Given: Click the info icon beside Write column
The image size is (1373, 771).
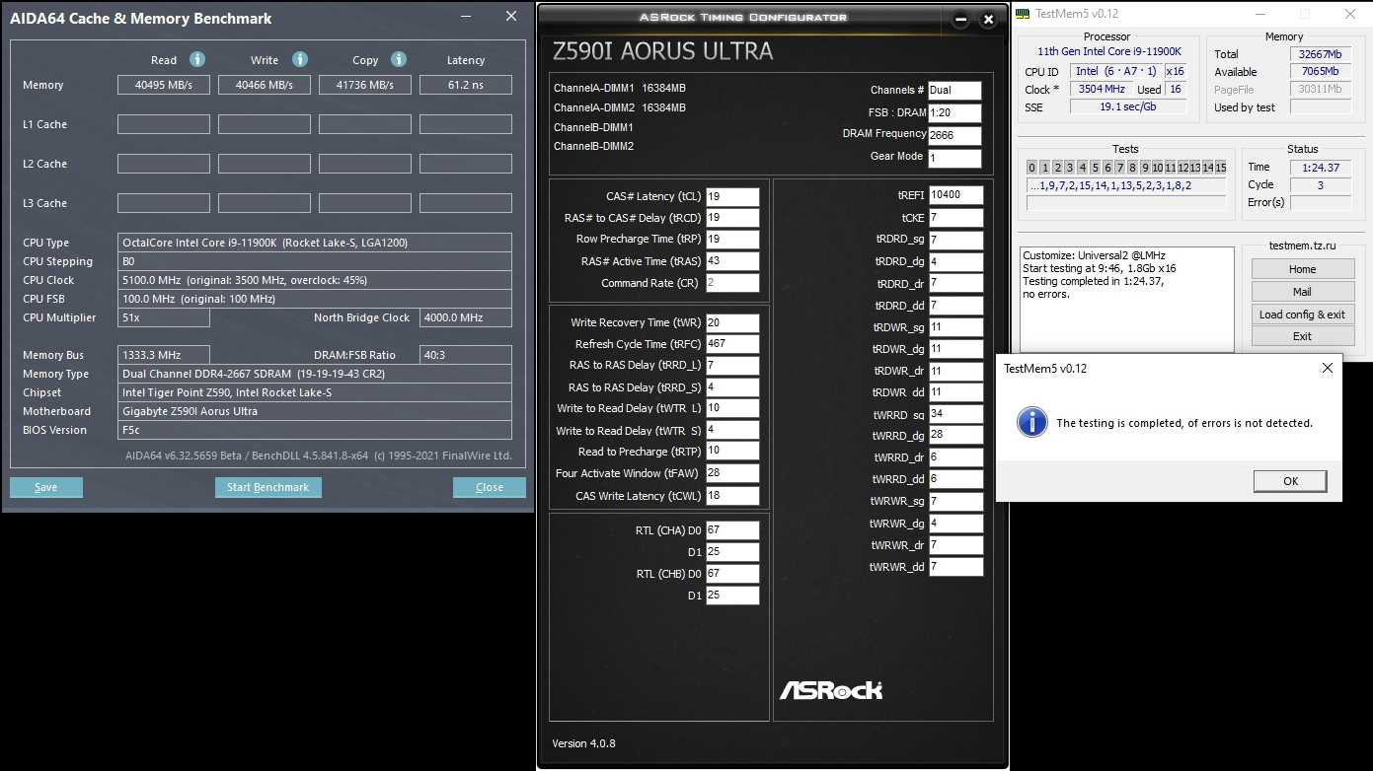Looking at the screenshot, I should pyautogui.click(x=300, y=59).
